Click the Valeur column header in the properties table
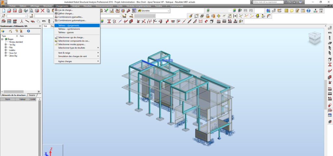The height and width of the screenshot is (156, 333). 22,99
